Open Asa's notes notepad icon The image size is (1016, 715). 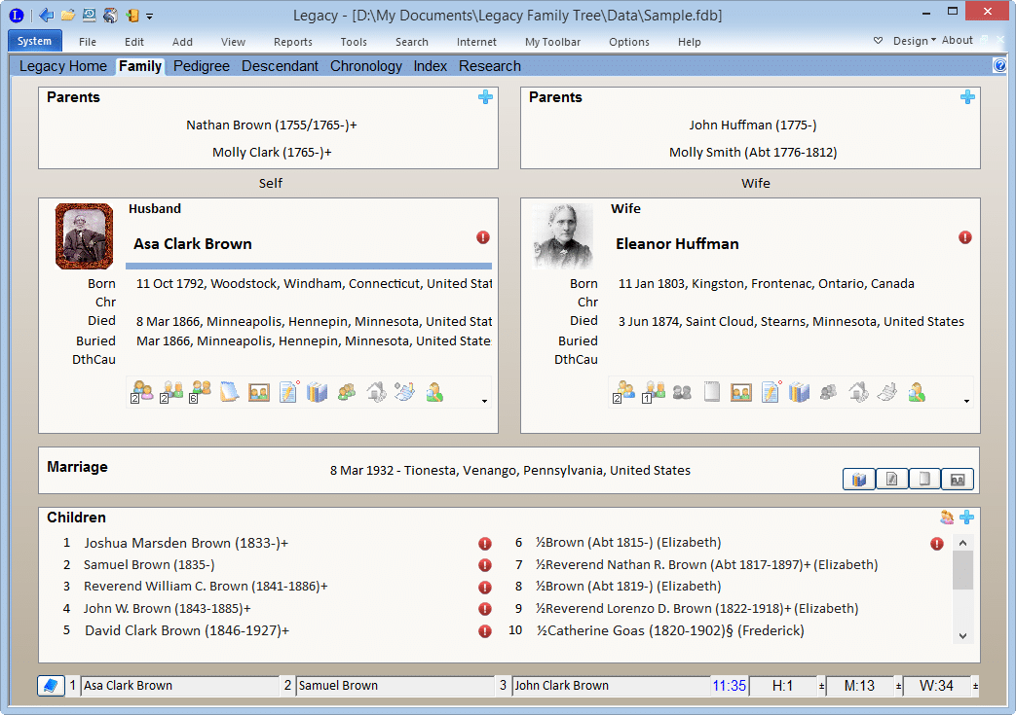coord(229,391)
